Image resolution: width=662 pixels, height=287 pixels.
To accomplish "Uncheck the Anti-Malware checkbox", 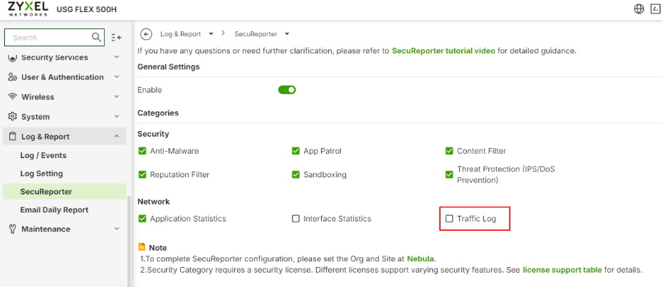I will (x=142, y=151).
